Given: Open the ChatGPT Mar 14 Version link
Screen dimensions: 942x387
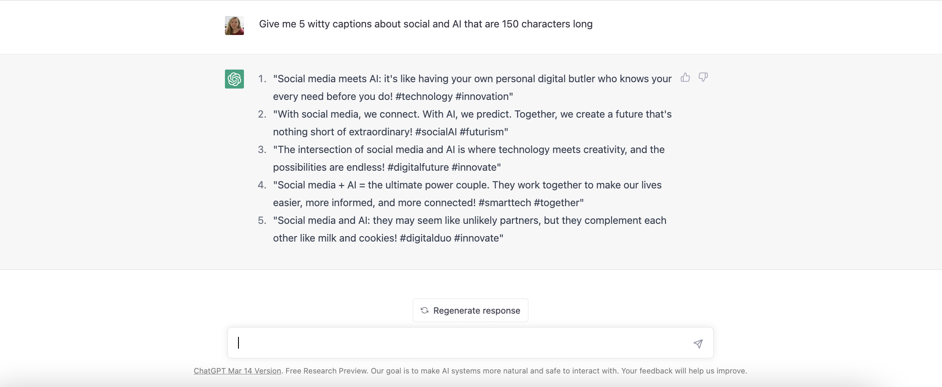Looking at the screenshot, I should pyautogui.click(x=237, y=371).
